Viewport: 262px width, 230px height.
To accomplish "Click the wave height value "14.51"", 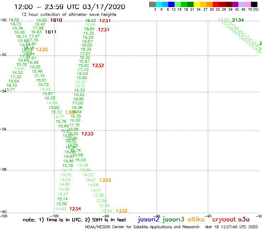I will coord(241,34).
